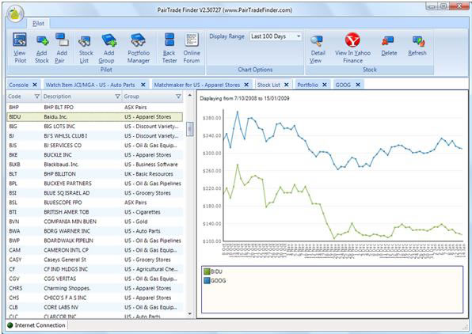472x334 pixels.
Task: Select the BUCKEYE PARTNERS row
Action: (94, 184)
